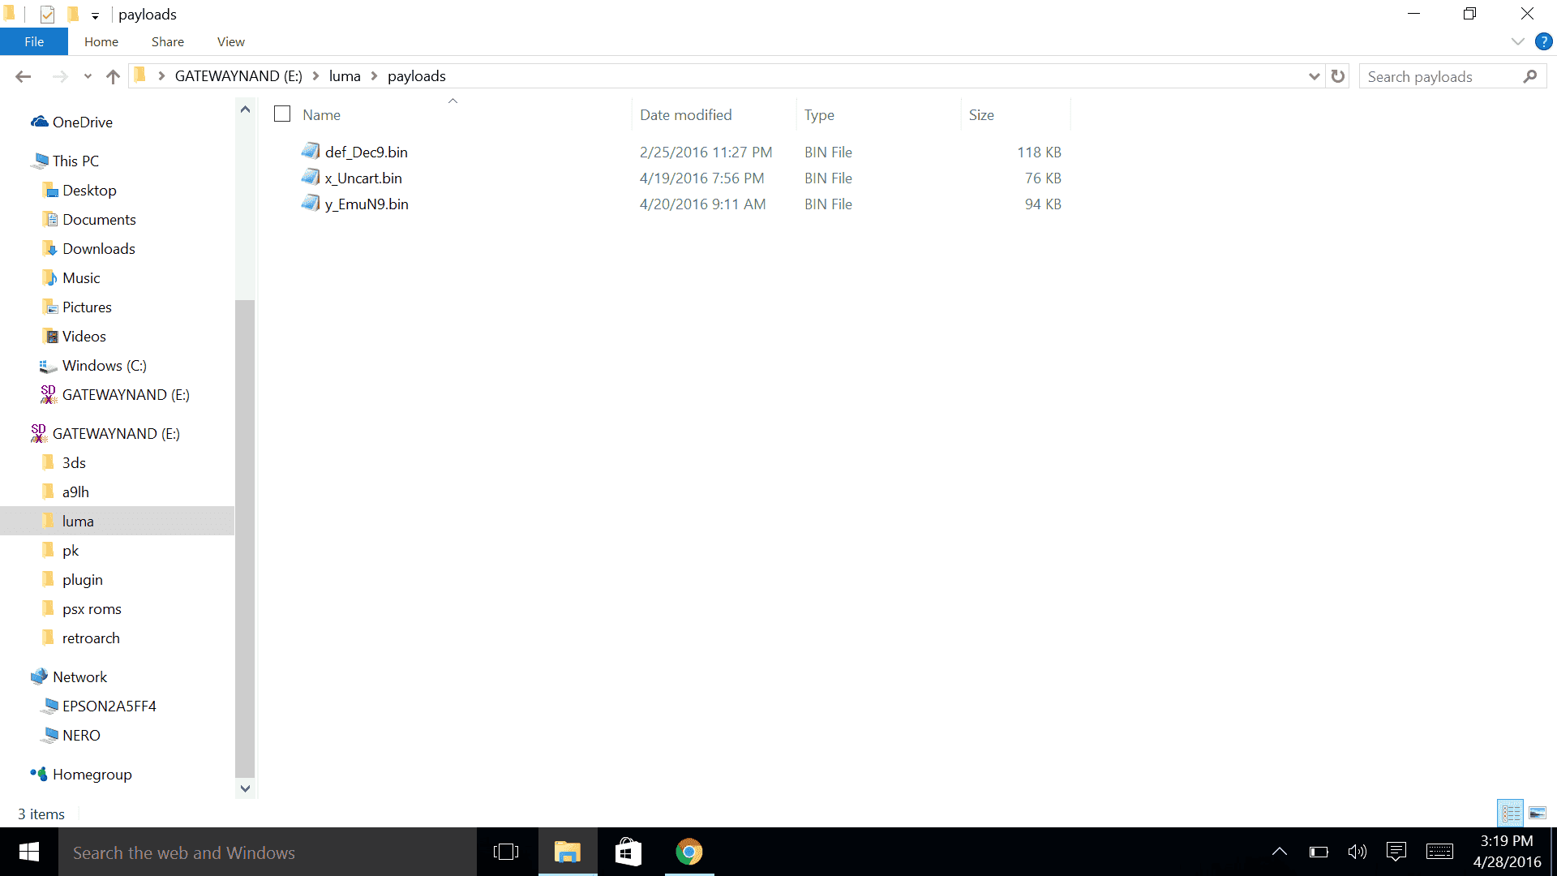Sort files by Date modified column

686,115
